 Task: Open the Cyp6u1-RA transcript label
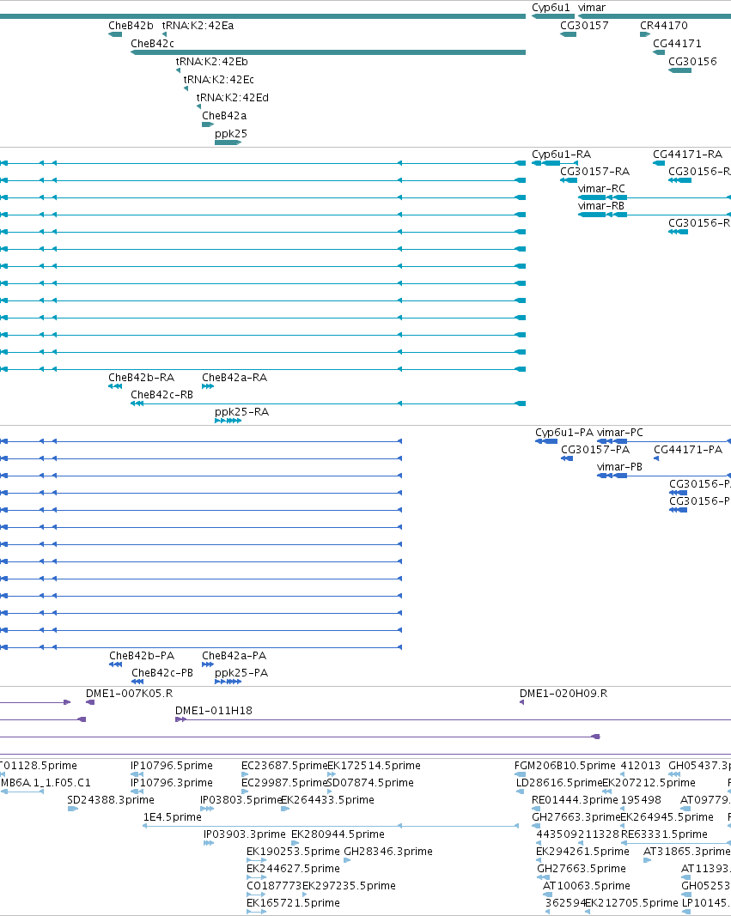coord(561,155)
